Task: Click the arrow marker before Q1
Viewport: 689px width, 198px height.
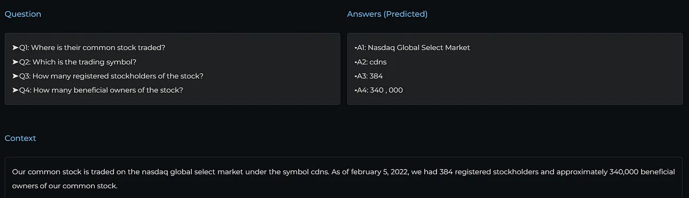Action: [x=15, y=48]
